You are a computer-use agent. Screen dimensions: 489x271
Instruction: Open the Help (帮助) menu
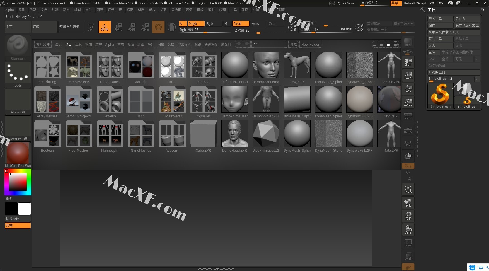coord(282,10)
